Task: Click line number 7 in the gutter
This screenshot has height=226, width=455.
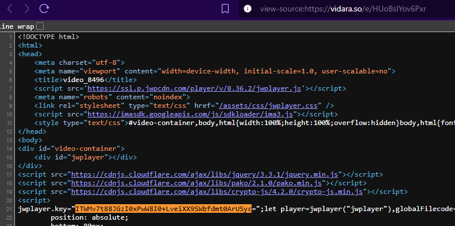Action: click(11, 89)
